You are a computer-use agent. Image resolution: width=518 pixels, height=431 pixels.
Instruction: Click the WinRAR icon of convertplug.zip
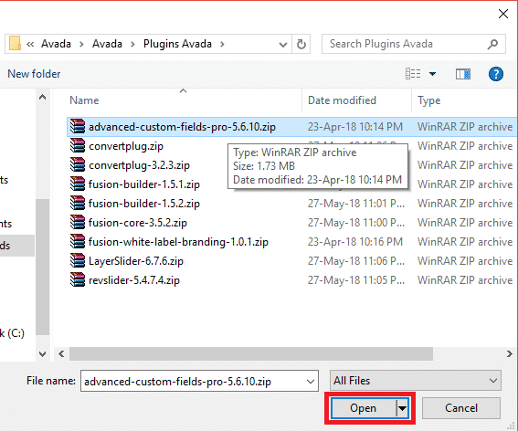(78, 146)
